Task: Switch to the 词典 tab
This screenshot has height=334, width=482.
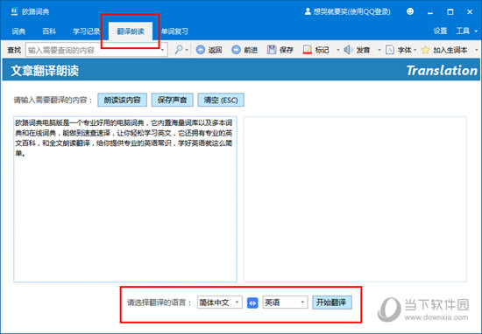Action: coord(18,31)
